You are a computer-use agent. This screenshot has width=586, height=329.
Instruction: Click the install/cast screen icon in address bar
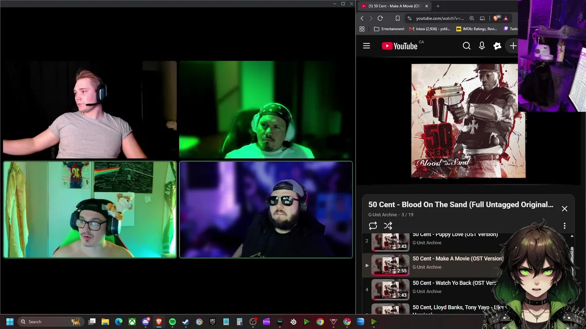click(482, 18)
